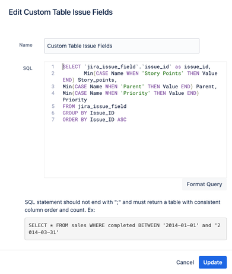Focus the Name input field
Image resolution: width=232 pixels, height=274 pixels.
pos(122,46)
